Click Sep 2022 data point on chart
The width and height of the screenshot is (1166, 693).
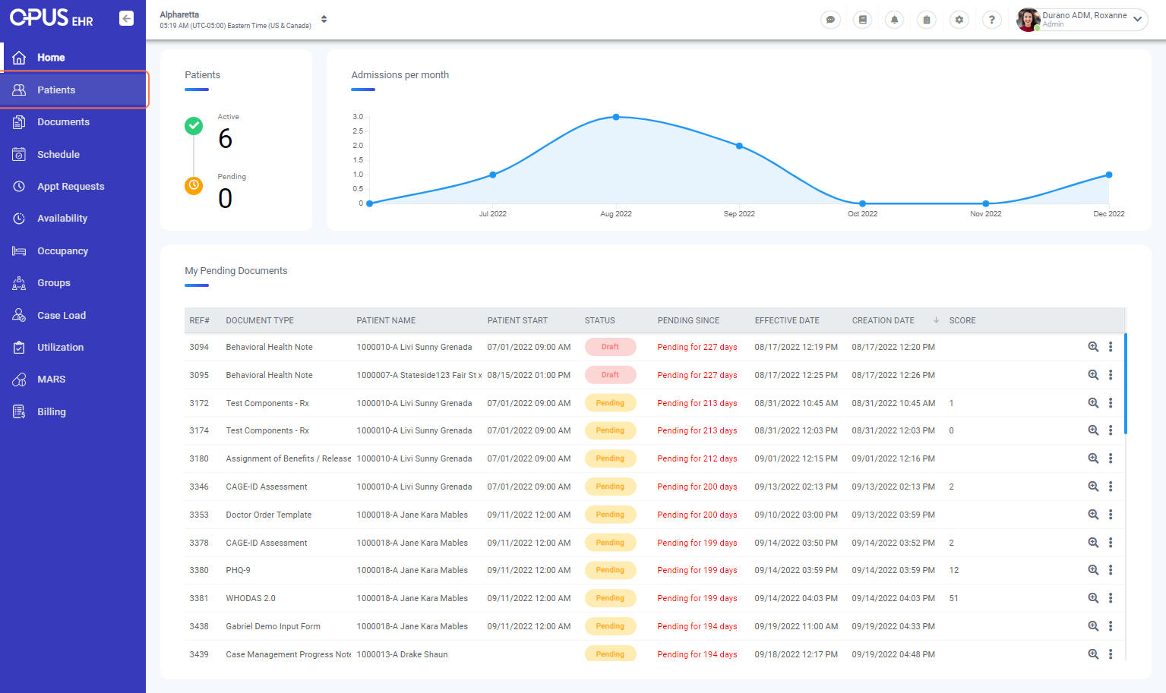coord(739,146)
